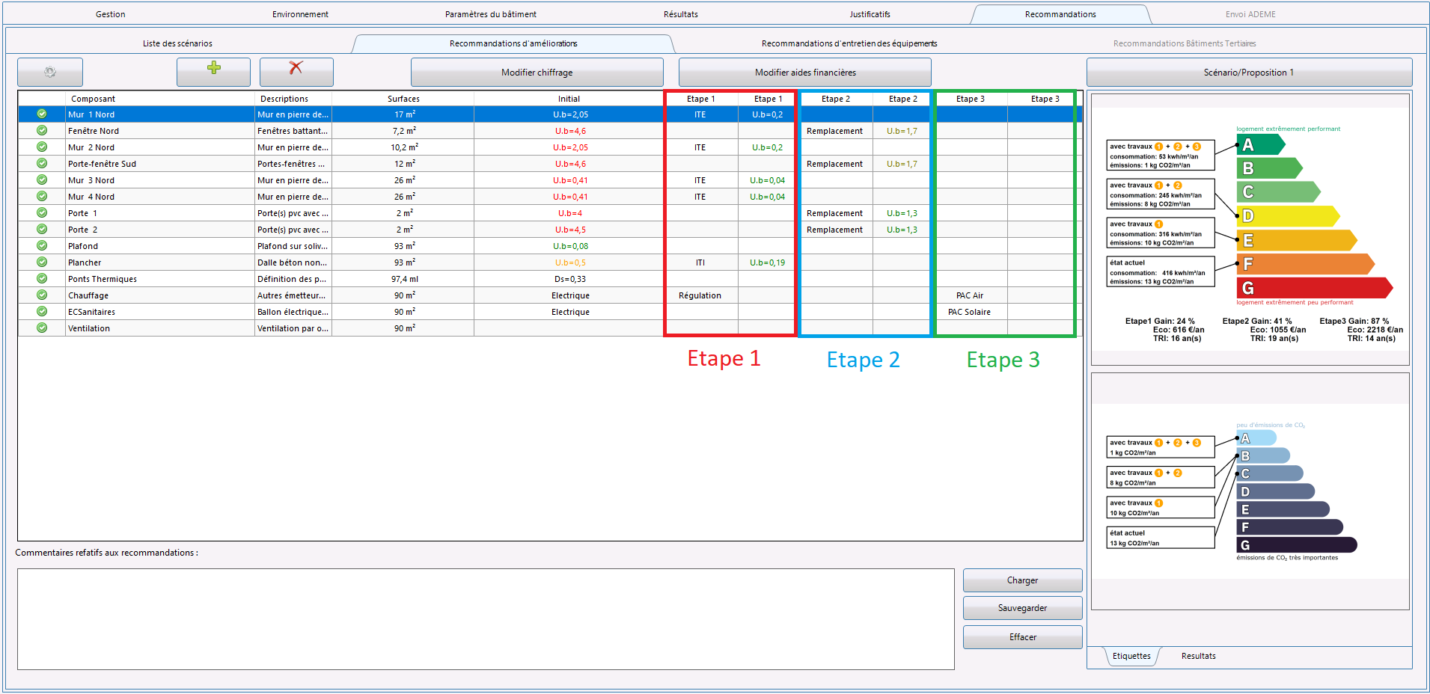Switch to the Liste des scénarios tab
The height and width of the screenshot is (694, 1430).
[x=177, y=43]
